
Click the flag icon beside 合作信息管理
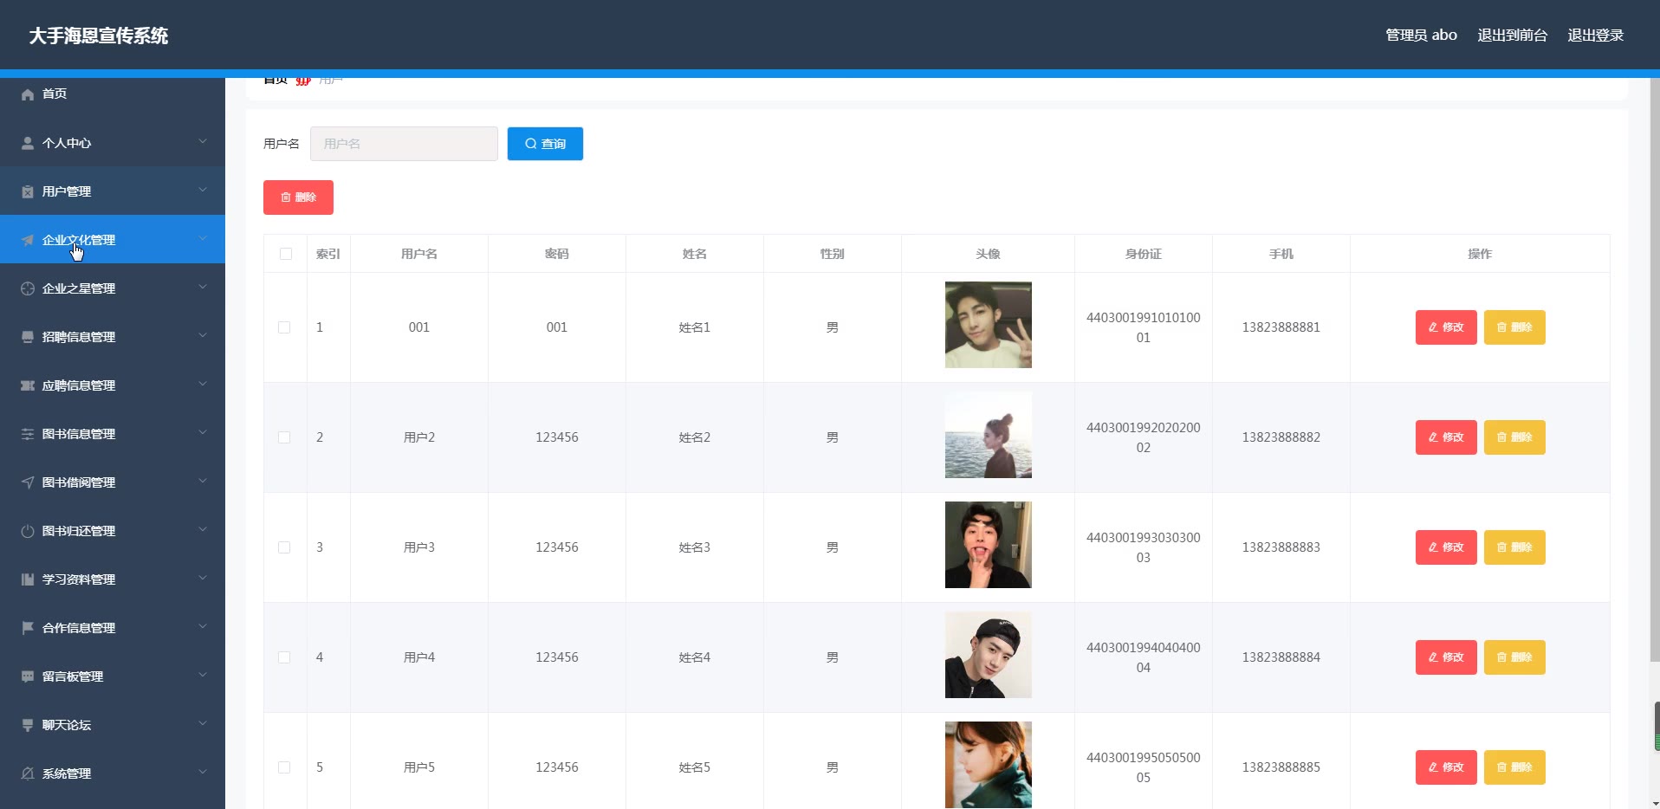[x=28, y=628]
